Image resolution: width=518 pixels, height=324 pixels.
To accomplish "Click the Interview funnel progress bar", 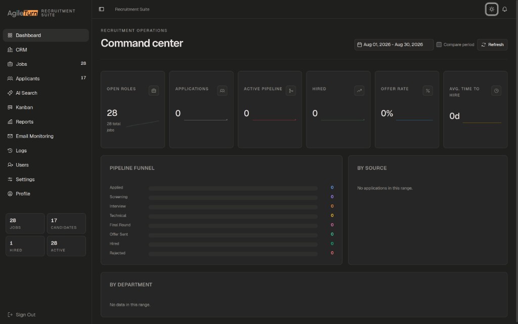I will click(x=233, y=207).
